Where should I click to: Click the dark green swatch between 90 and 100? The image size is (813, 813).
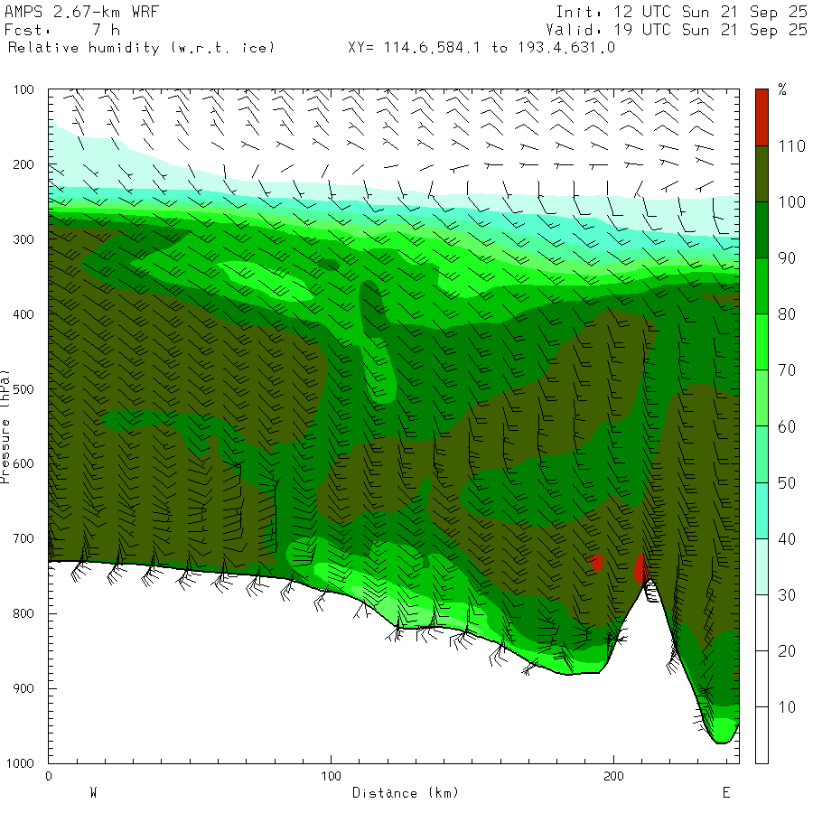point(762,229)
